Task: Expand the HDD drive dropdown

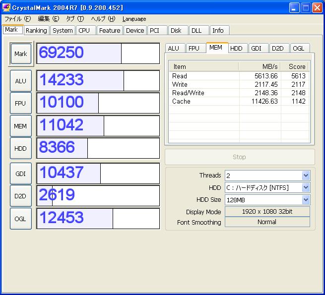Action: pos(306,187)
